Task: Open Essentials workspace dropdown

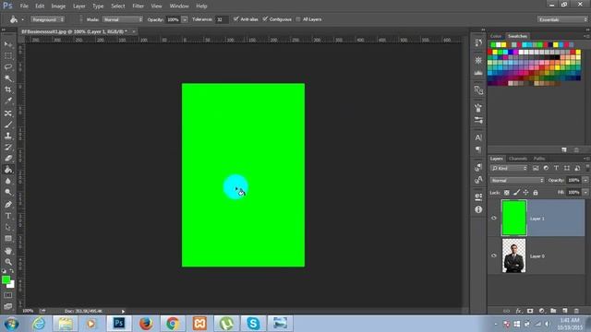Action: click(x=562, y=19)
